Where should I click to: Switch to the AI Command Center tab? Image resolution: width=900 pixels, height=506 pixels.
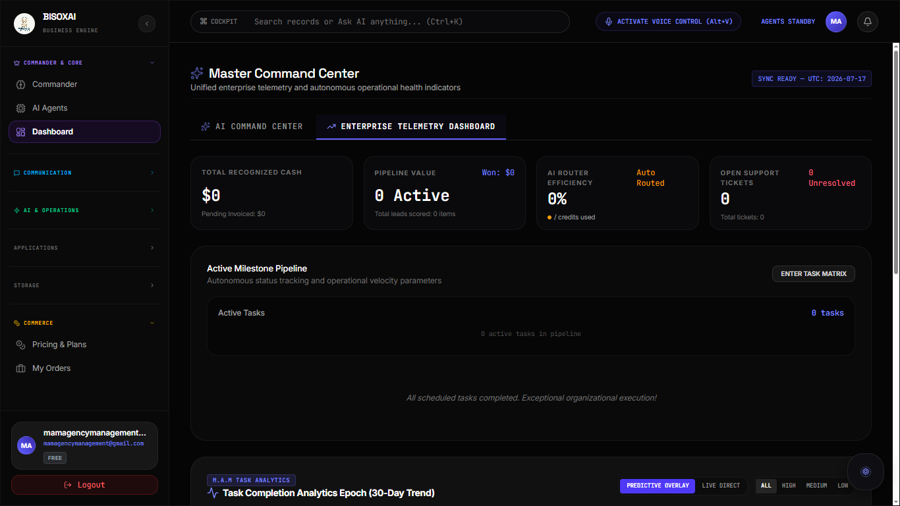[x=252, y=126]
